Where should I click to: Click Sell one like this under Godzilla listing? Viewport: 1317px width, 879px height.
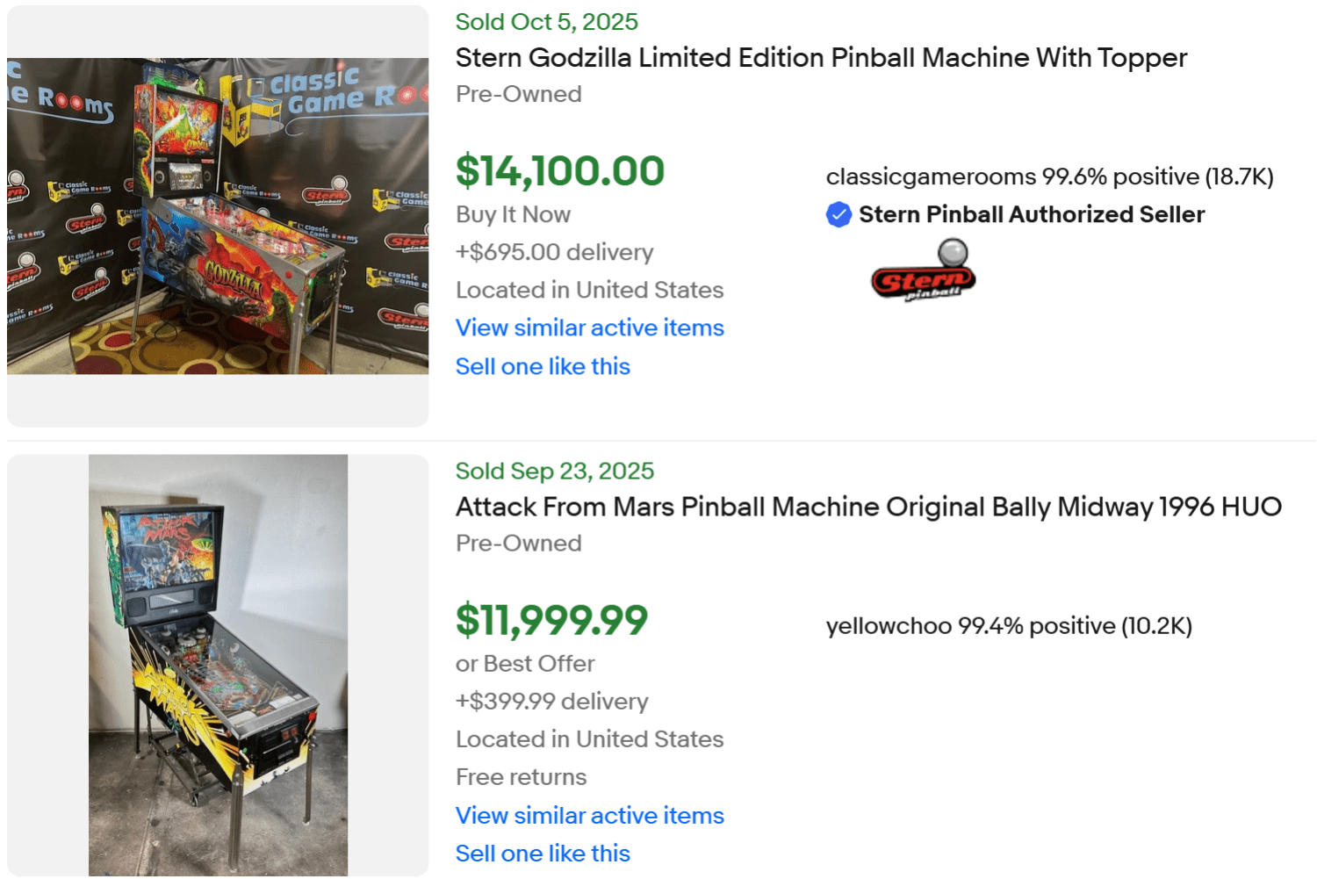coord(543,366)
